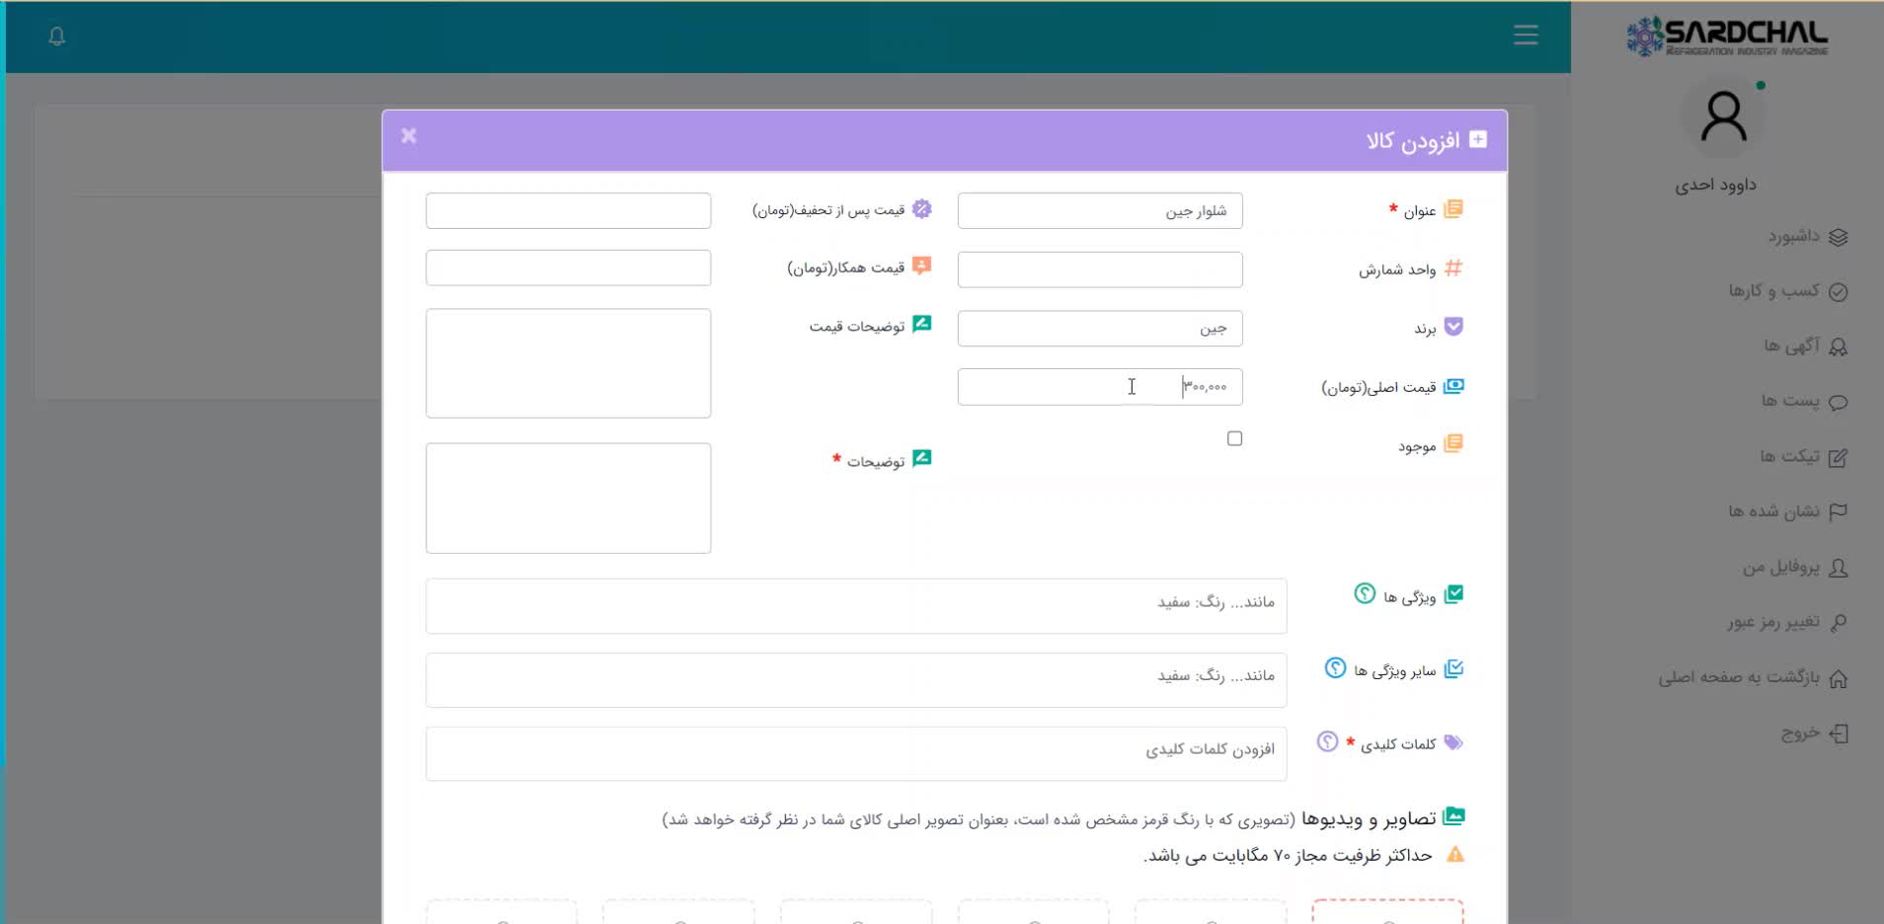
Task: Click the عنوان input field
Action: (x=1099, y=211)
